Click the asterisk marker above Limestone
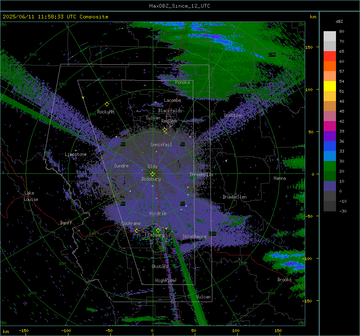The width and height of the screenshot is (360, 336). coord(76,151)
